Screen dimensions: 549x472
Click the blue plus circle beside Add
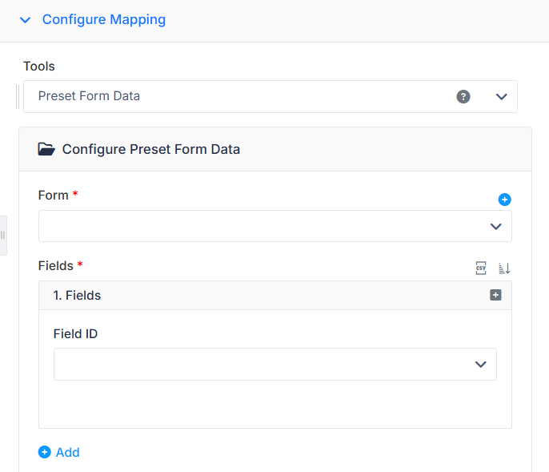[45, 452]
